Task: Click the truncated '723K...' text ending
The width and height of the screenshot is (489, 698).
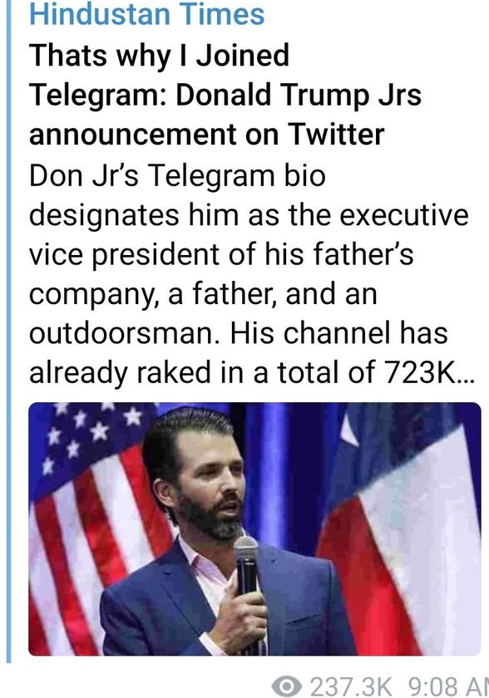Action: (x=430, y=372)
